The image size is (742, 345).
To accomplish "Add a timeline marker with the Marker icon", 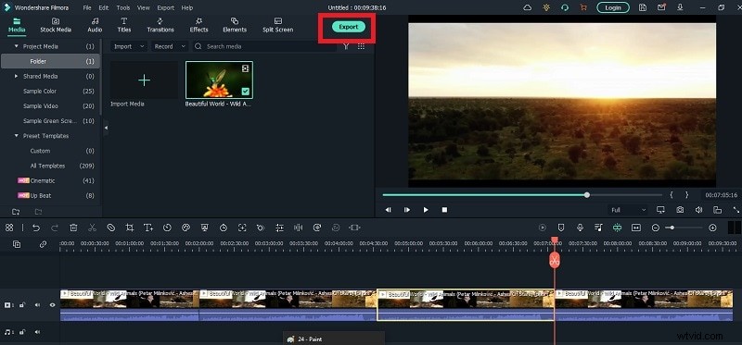I will click(x=561, y=228).
